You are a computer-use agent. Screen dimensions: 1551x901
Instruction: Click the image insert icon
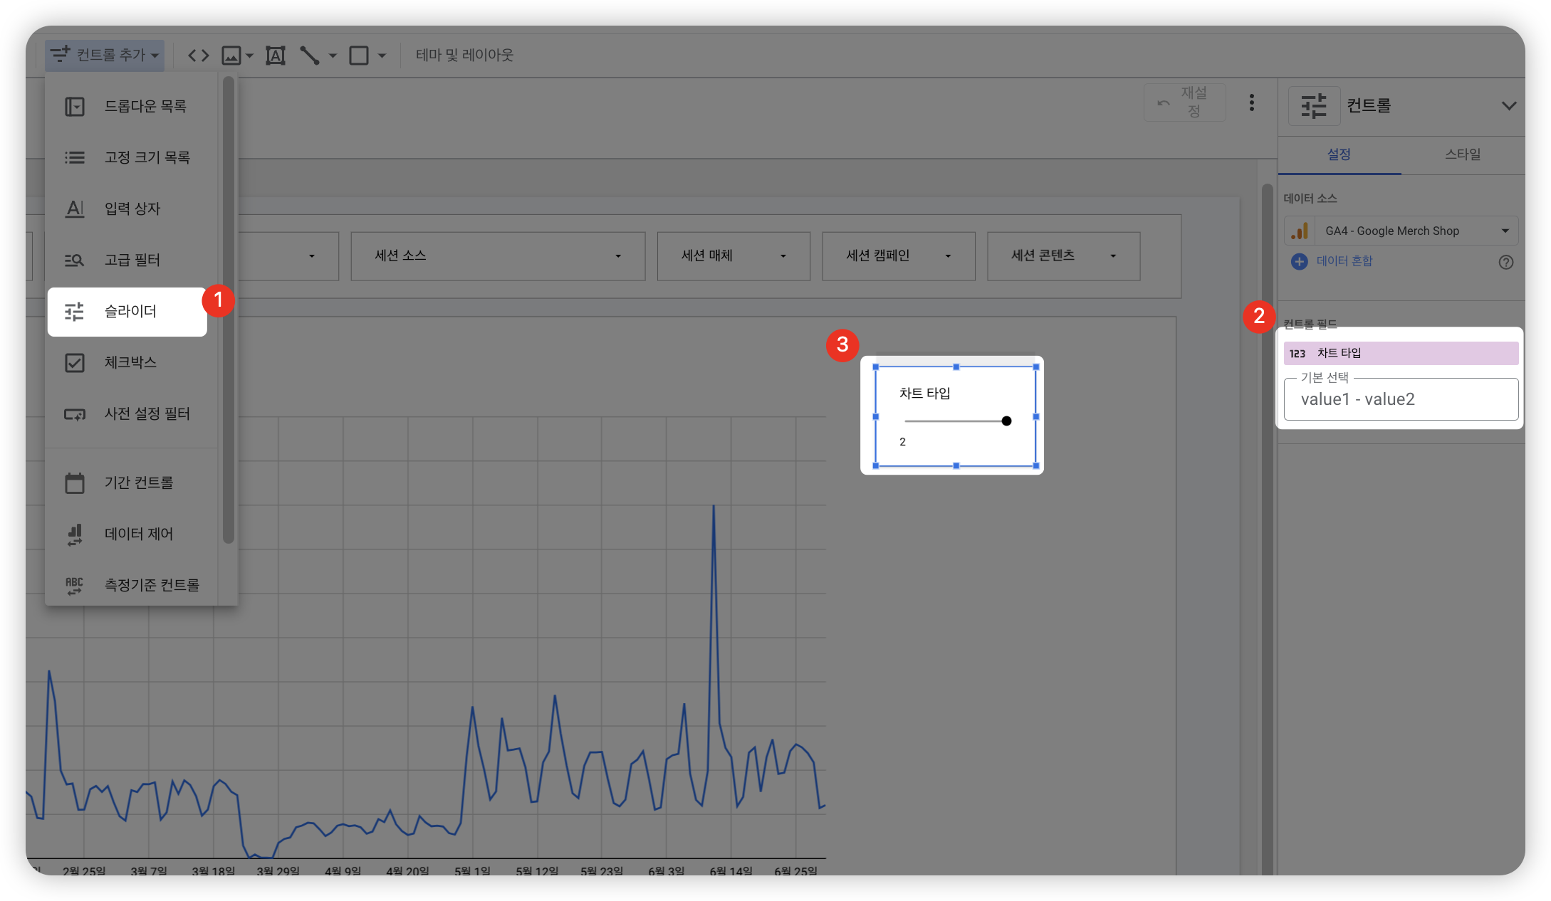pos(231,55)
